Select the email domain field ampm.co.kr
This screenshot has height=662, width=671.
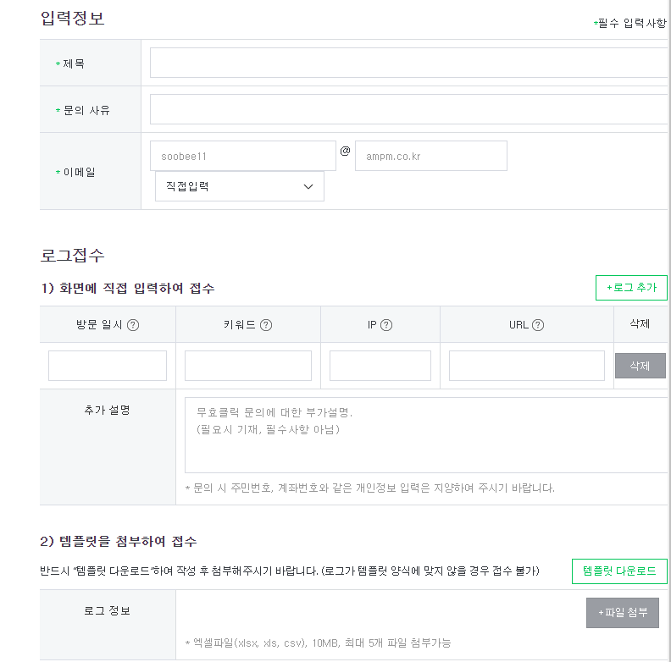point(431,156)
